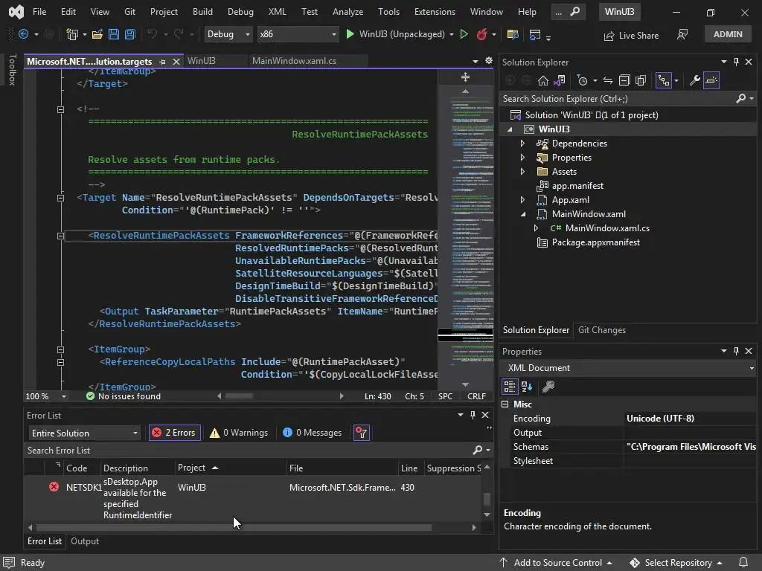762x571 pixels.
Task: Toggle the 2 Errors filter
Action: [174, 433]
